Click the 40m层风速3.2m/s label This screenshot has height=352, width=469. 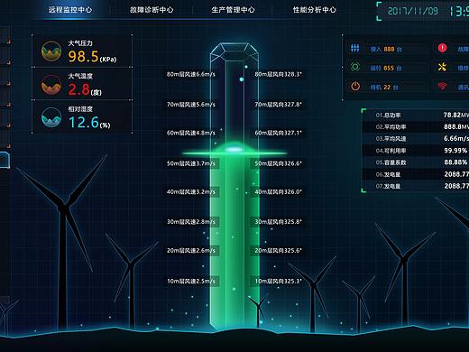(x=191, y=191)
